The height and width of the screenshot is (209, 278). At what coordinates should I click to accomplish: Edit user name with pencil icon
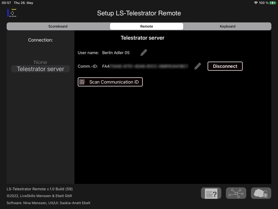click(x=143, y=53)
